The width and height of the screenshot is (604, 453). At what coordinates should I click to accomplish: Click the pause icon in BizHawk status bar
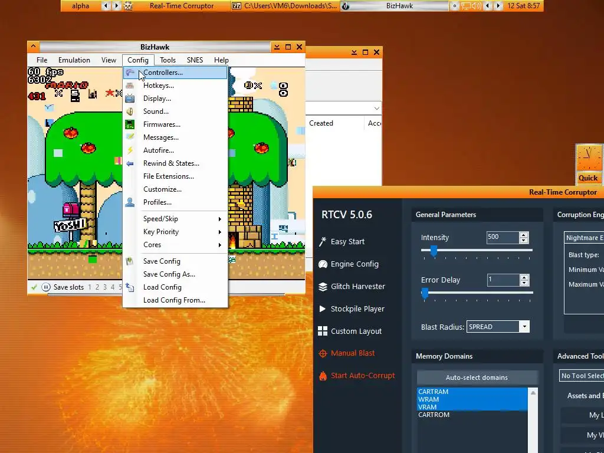click(46, 287)
